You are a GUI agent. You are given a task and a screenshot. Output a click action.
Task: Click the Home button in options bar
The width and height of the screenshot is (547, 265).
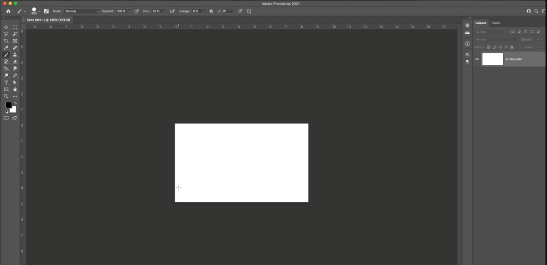[8, 11]
